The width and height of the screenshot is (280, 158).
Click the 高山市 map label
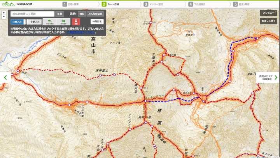click(x=93, y=45)
